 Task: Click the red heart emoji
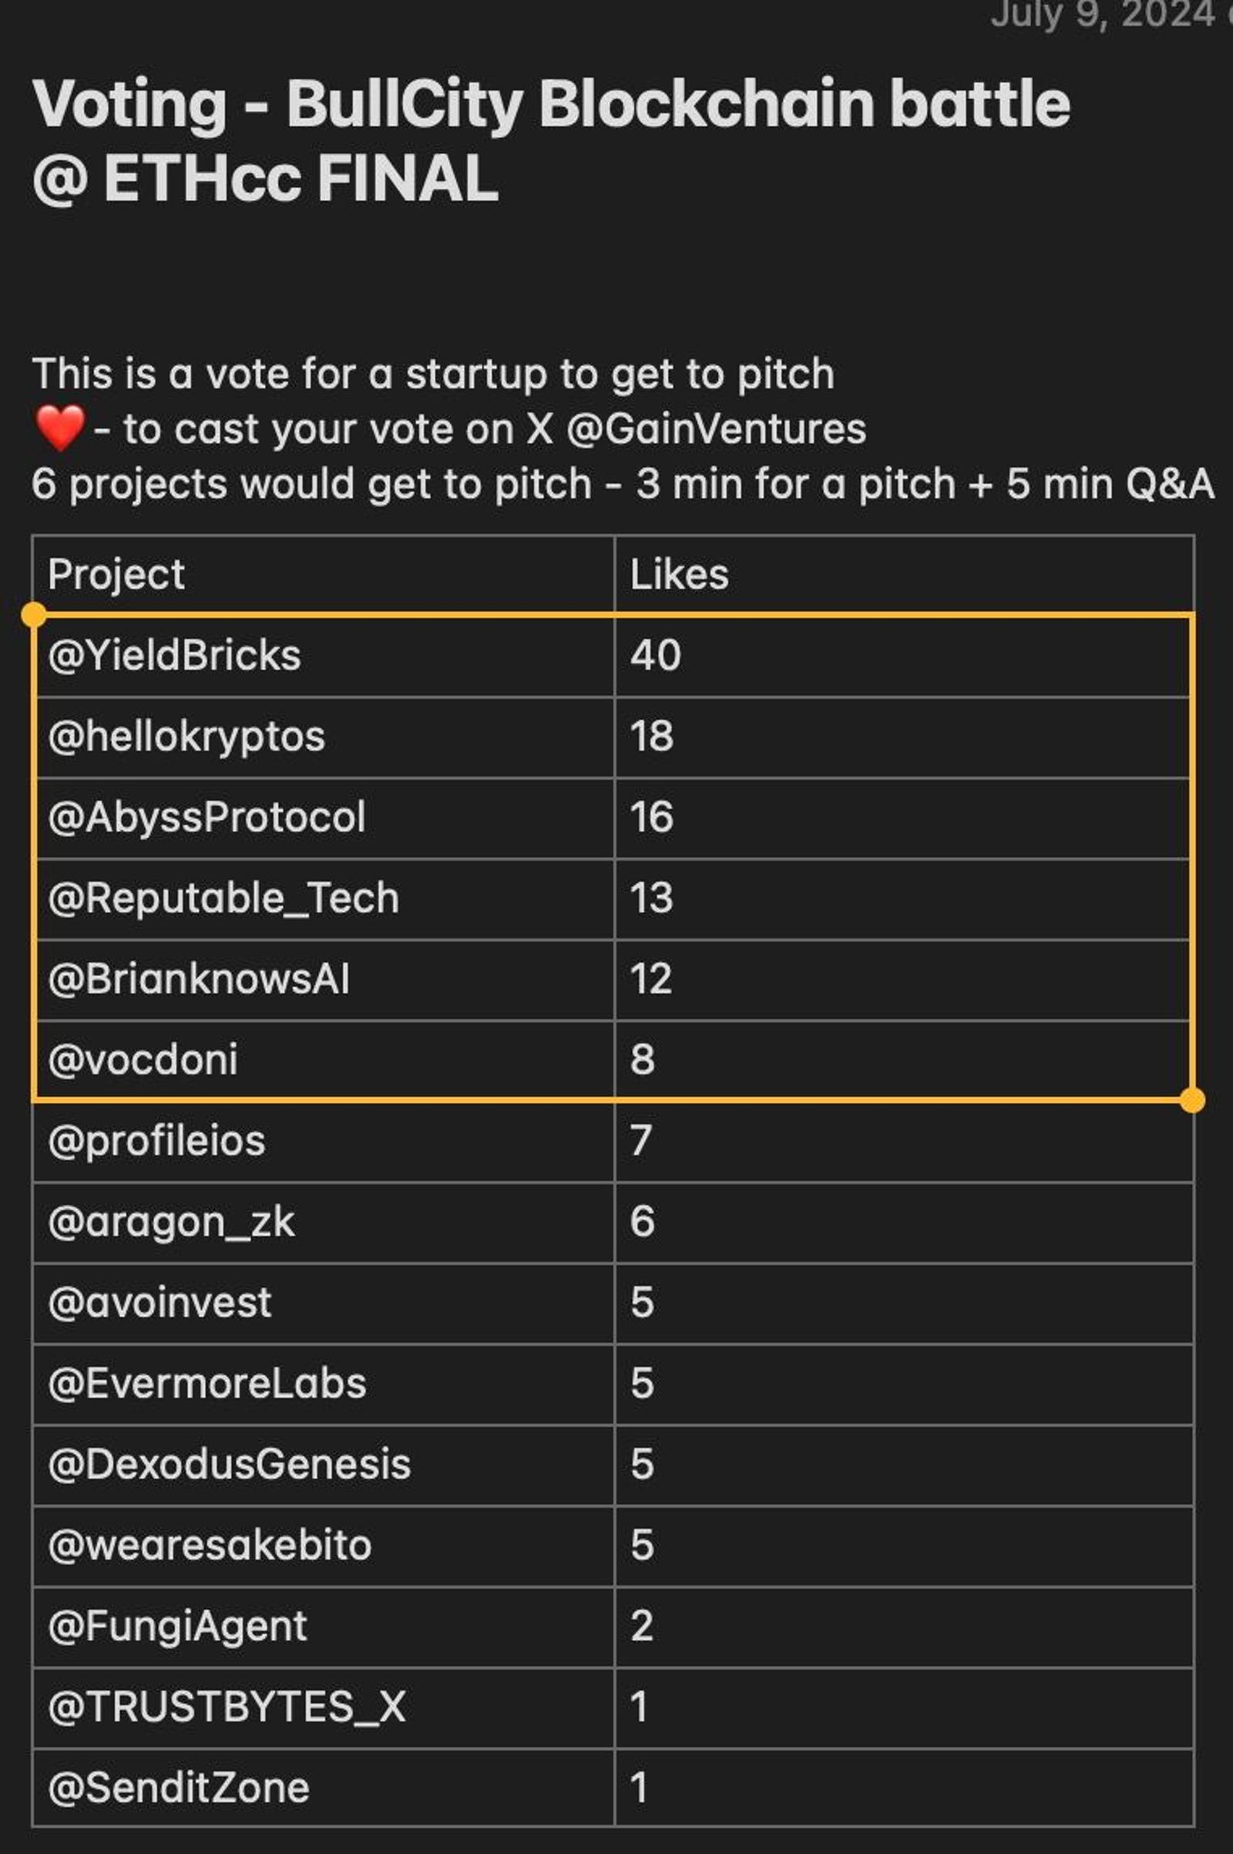[x=60, y=428]
